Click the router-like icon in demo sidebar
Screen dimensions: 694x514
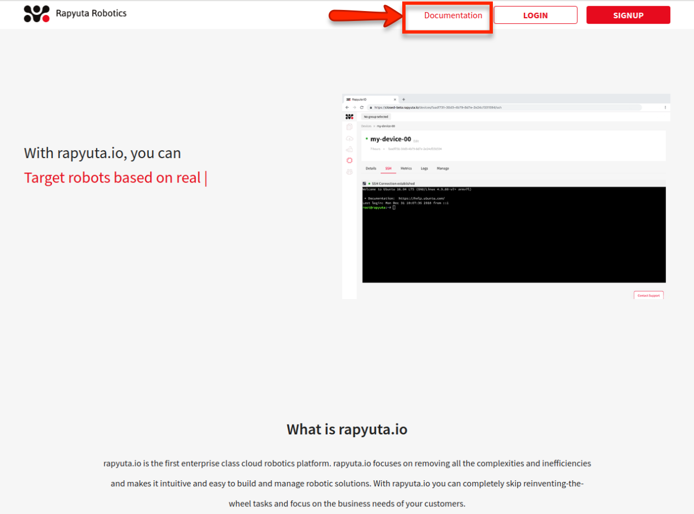349,149
